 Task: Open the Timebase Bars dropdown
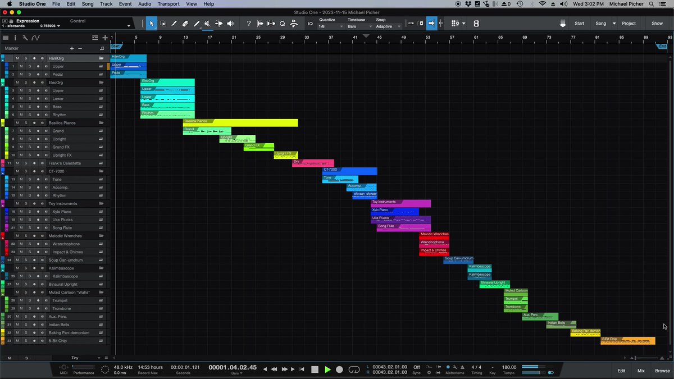click(x=358, y=26)
